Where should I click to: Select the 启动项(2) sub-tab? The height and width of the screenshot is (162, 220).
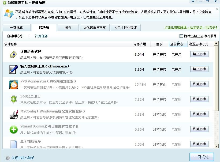[x=14, y=36]
